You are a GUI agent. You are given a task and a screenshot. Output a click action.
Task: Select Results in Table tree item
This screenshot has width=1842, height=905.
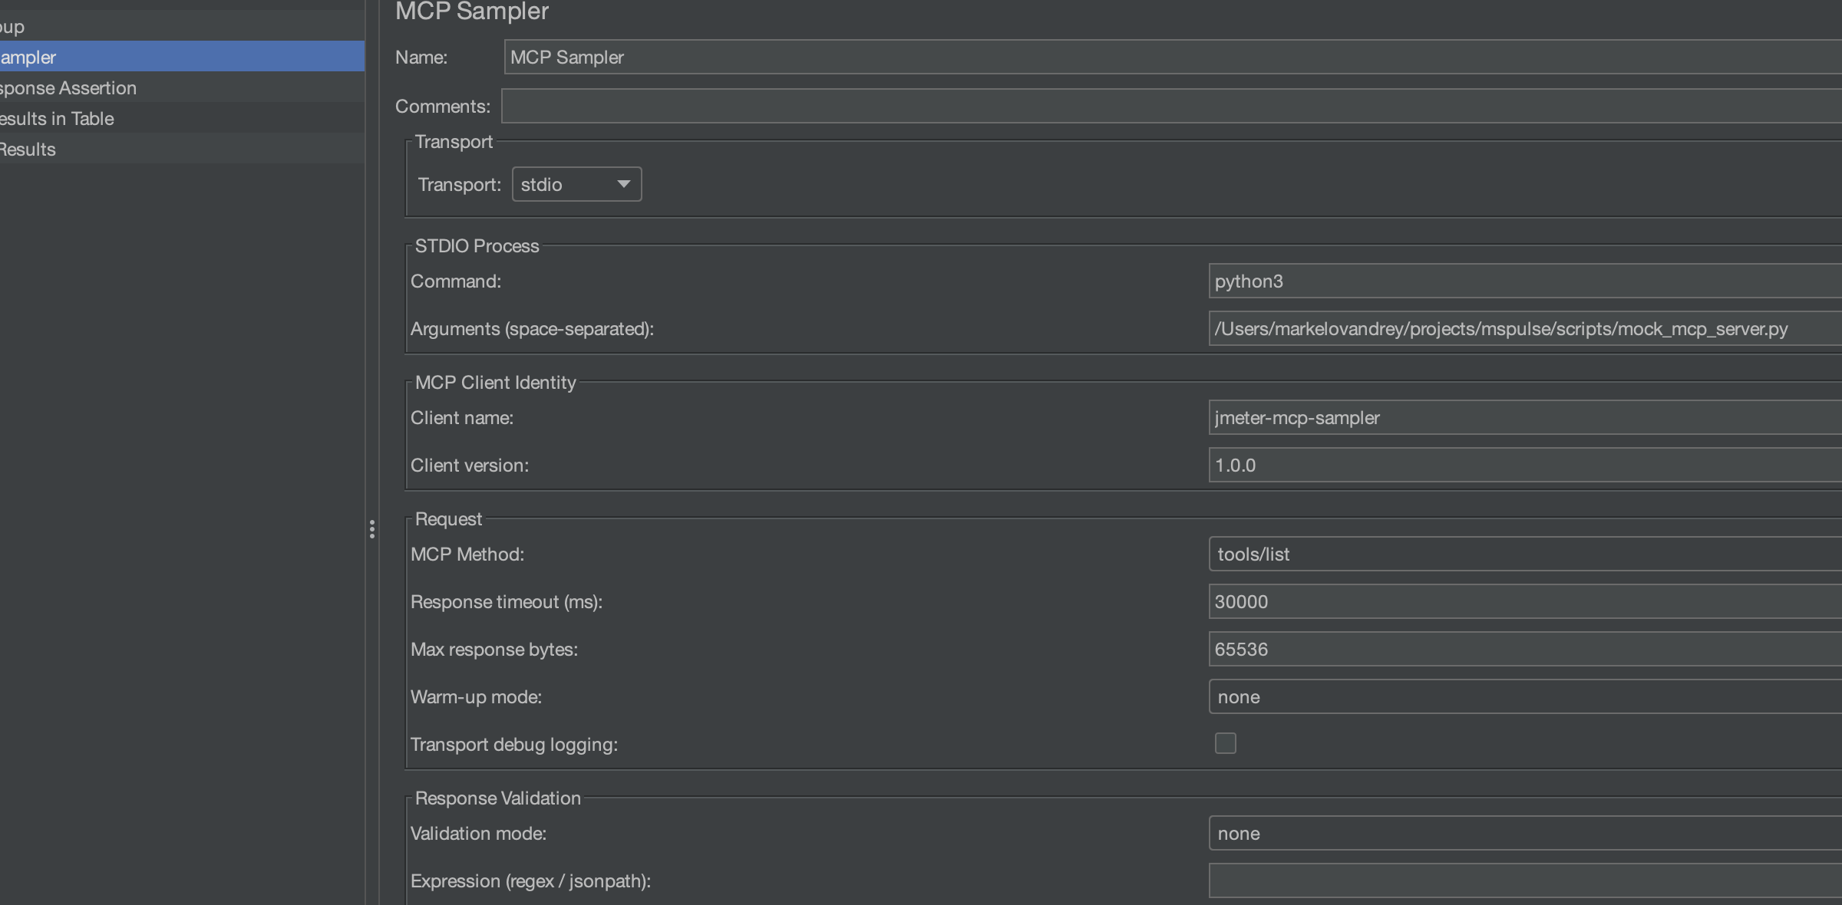58,119
